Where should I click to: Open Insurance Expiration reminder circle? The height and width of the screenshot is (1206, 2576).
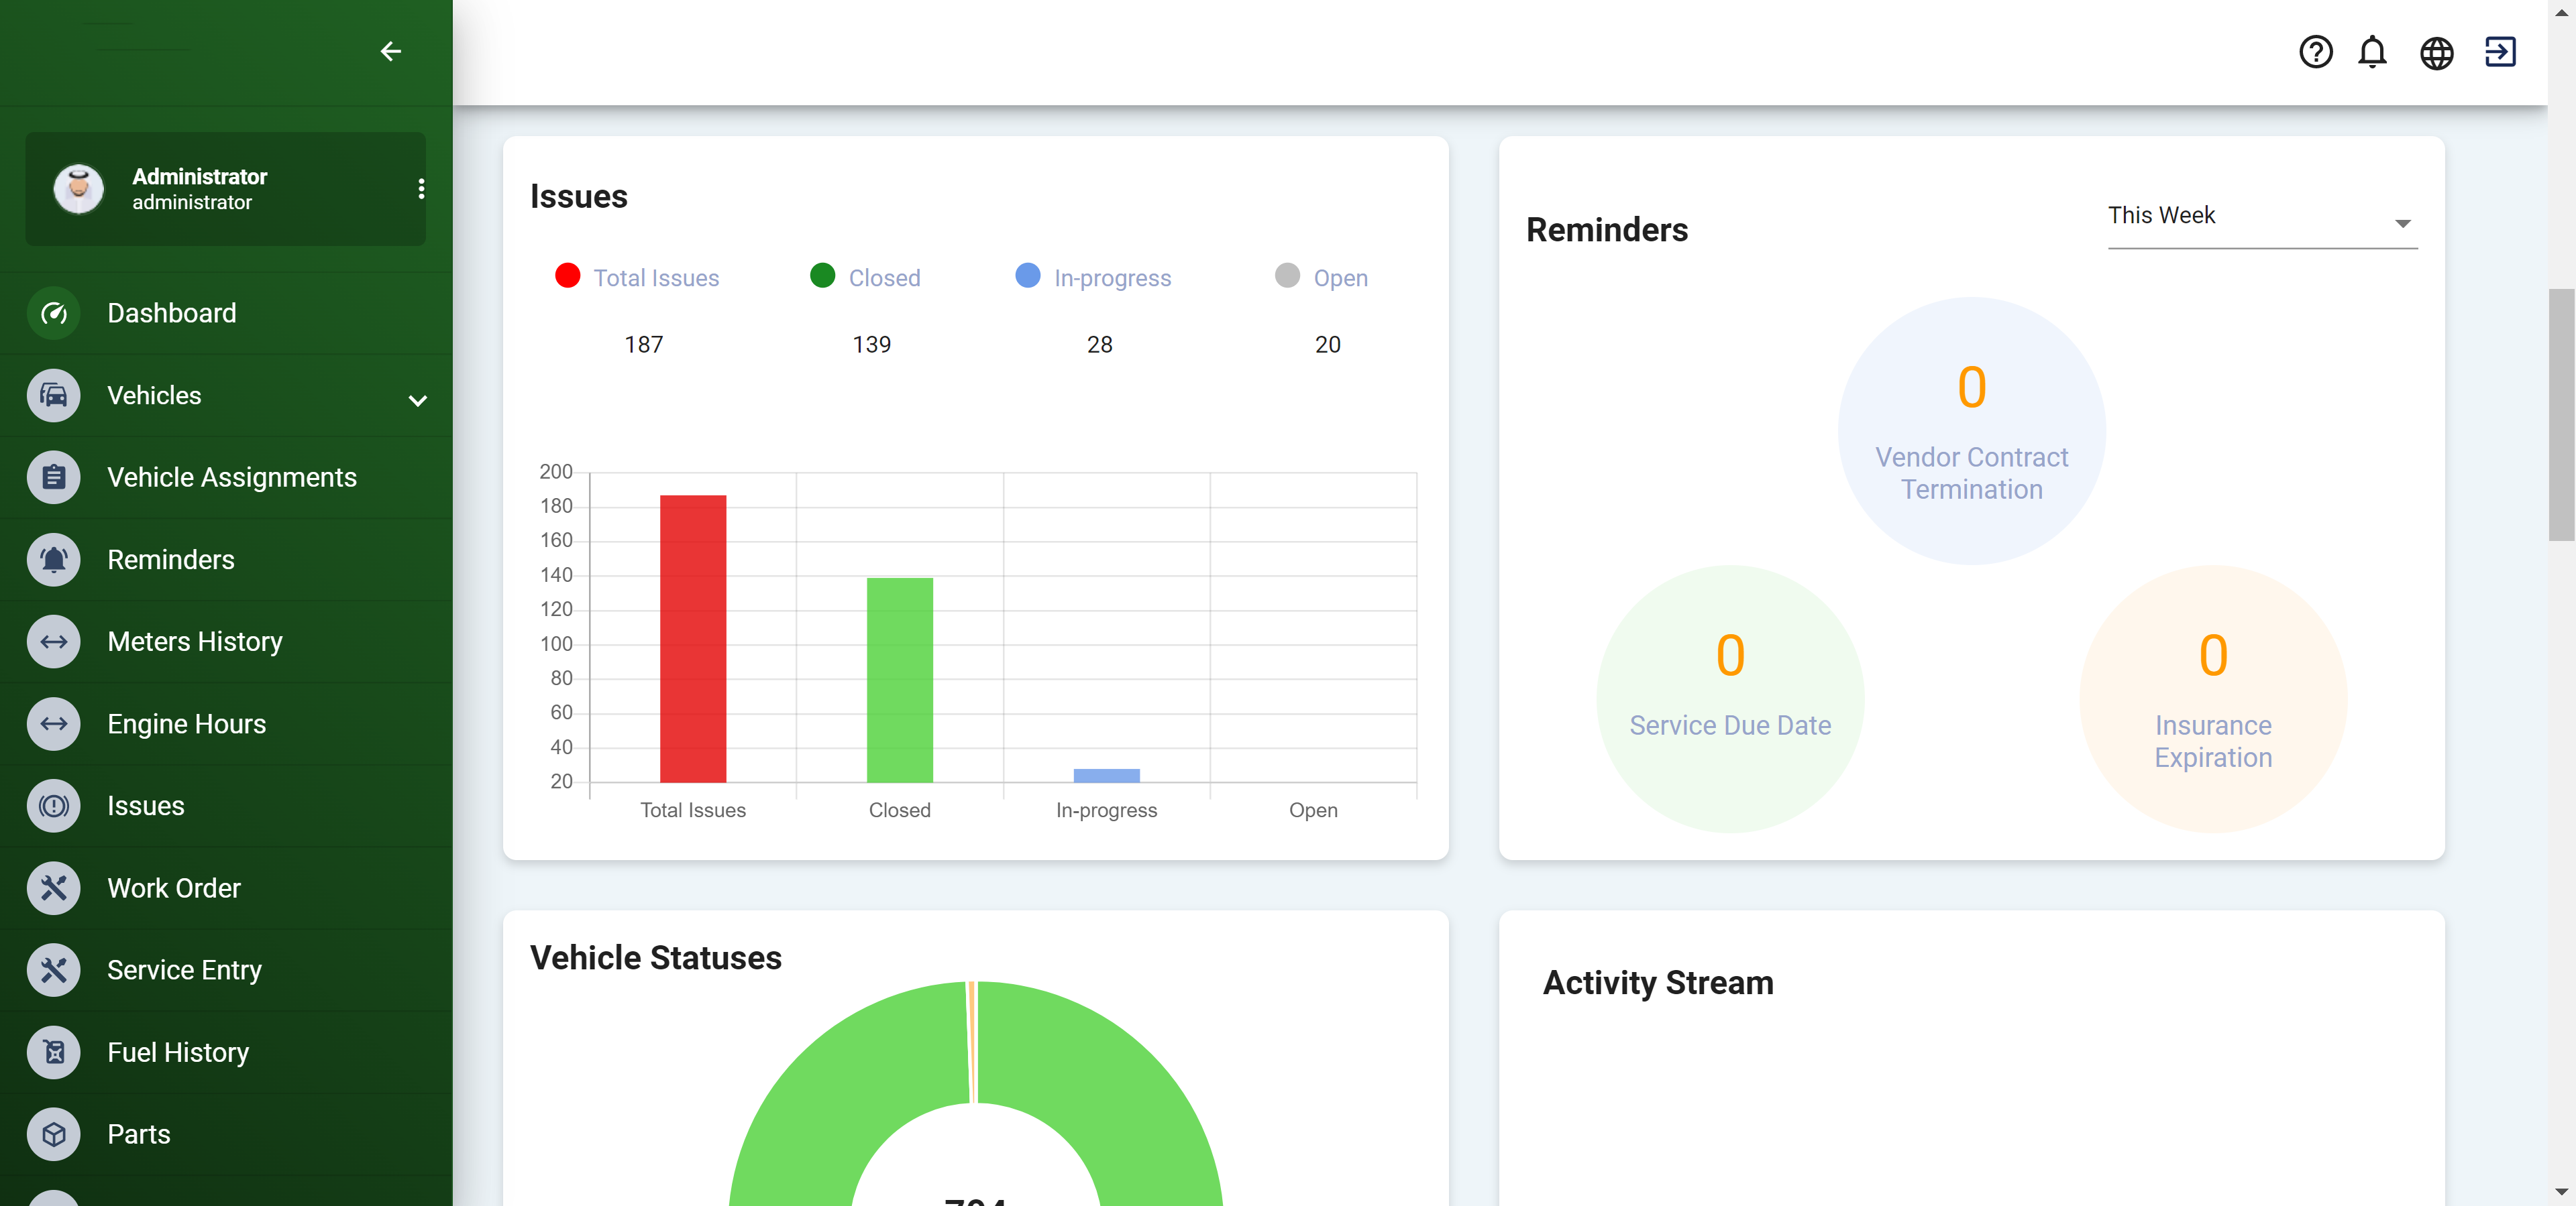2214,699
